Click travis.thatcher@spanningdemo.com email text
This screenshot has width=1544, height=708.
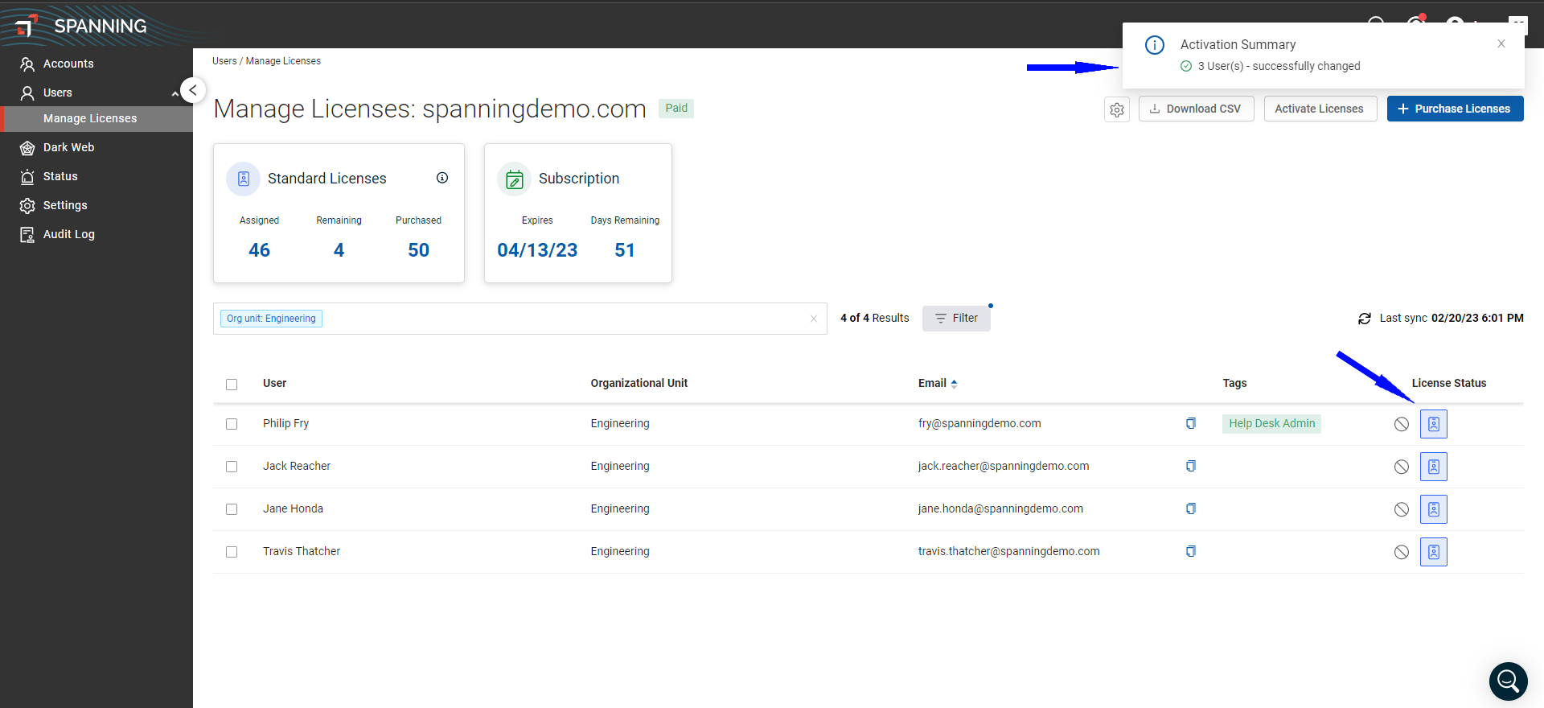[x=1008, y=551]
